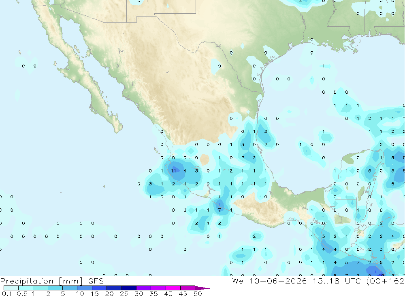Click the 0.1–0.5 mm lightest cyan legend swatch
This screenshot has height=296, width=405.
point(11,288)
